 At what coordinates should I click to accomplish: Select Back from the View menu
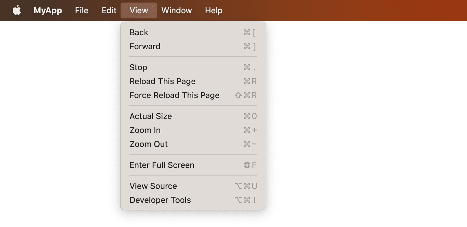139,32
